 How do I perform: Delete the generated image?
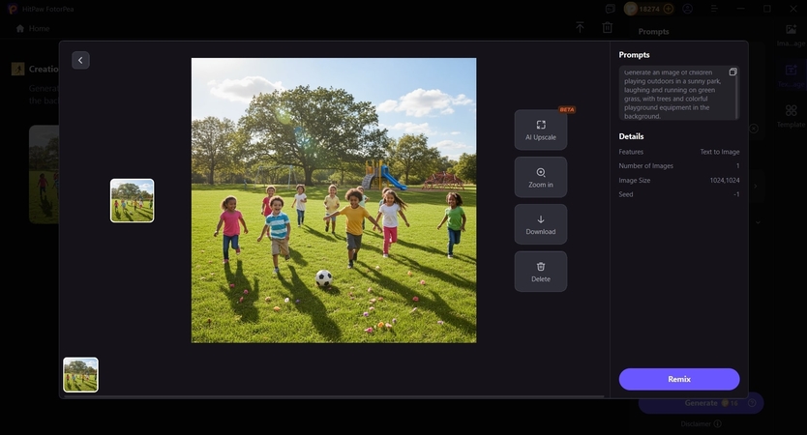coord(540,272)
